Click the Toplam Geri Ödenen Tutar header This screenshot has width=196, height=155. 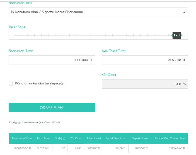point(170,138)
